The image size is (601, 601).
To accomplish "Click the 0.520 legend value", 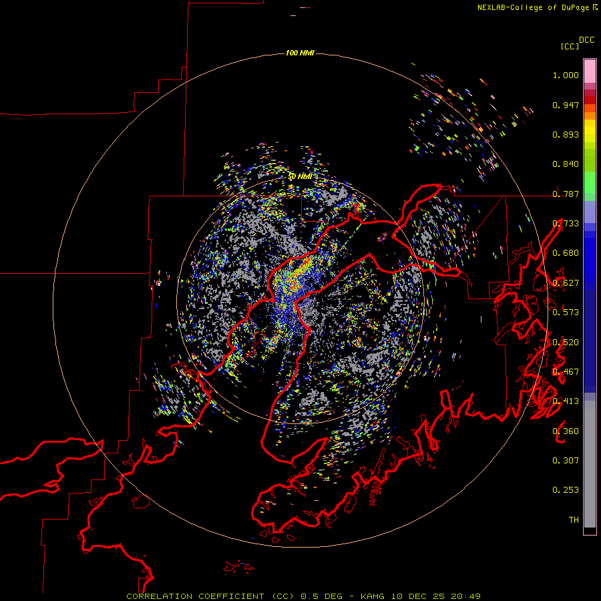I will (x=566, y=343).
